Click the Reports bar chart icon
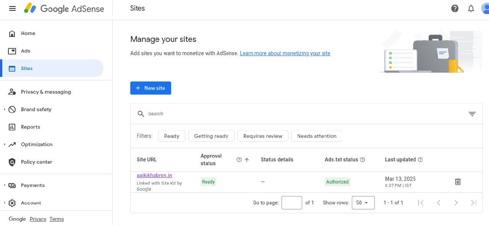This screenshot has height=225, width=489. [12, 127]
